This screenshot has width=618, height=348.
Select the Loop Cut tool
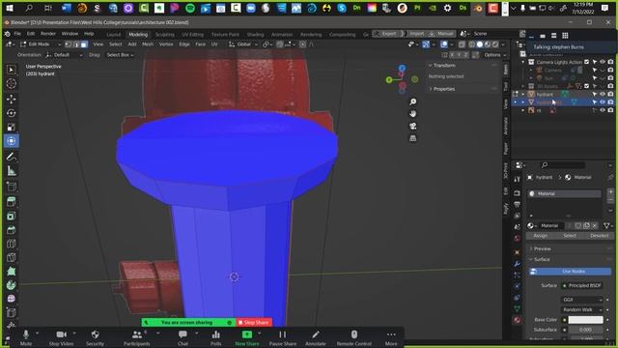pyautogui.click(x=12, y=244)
